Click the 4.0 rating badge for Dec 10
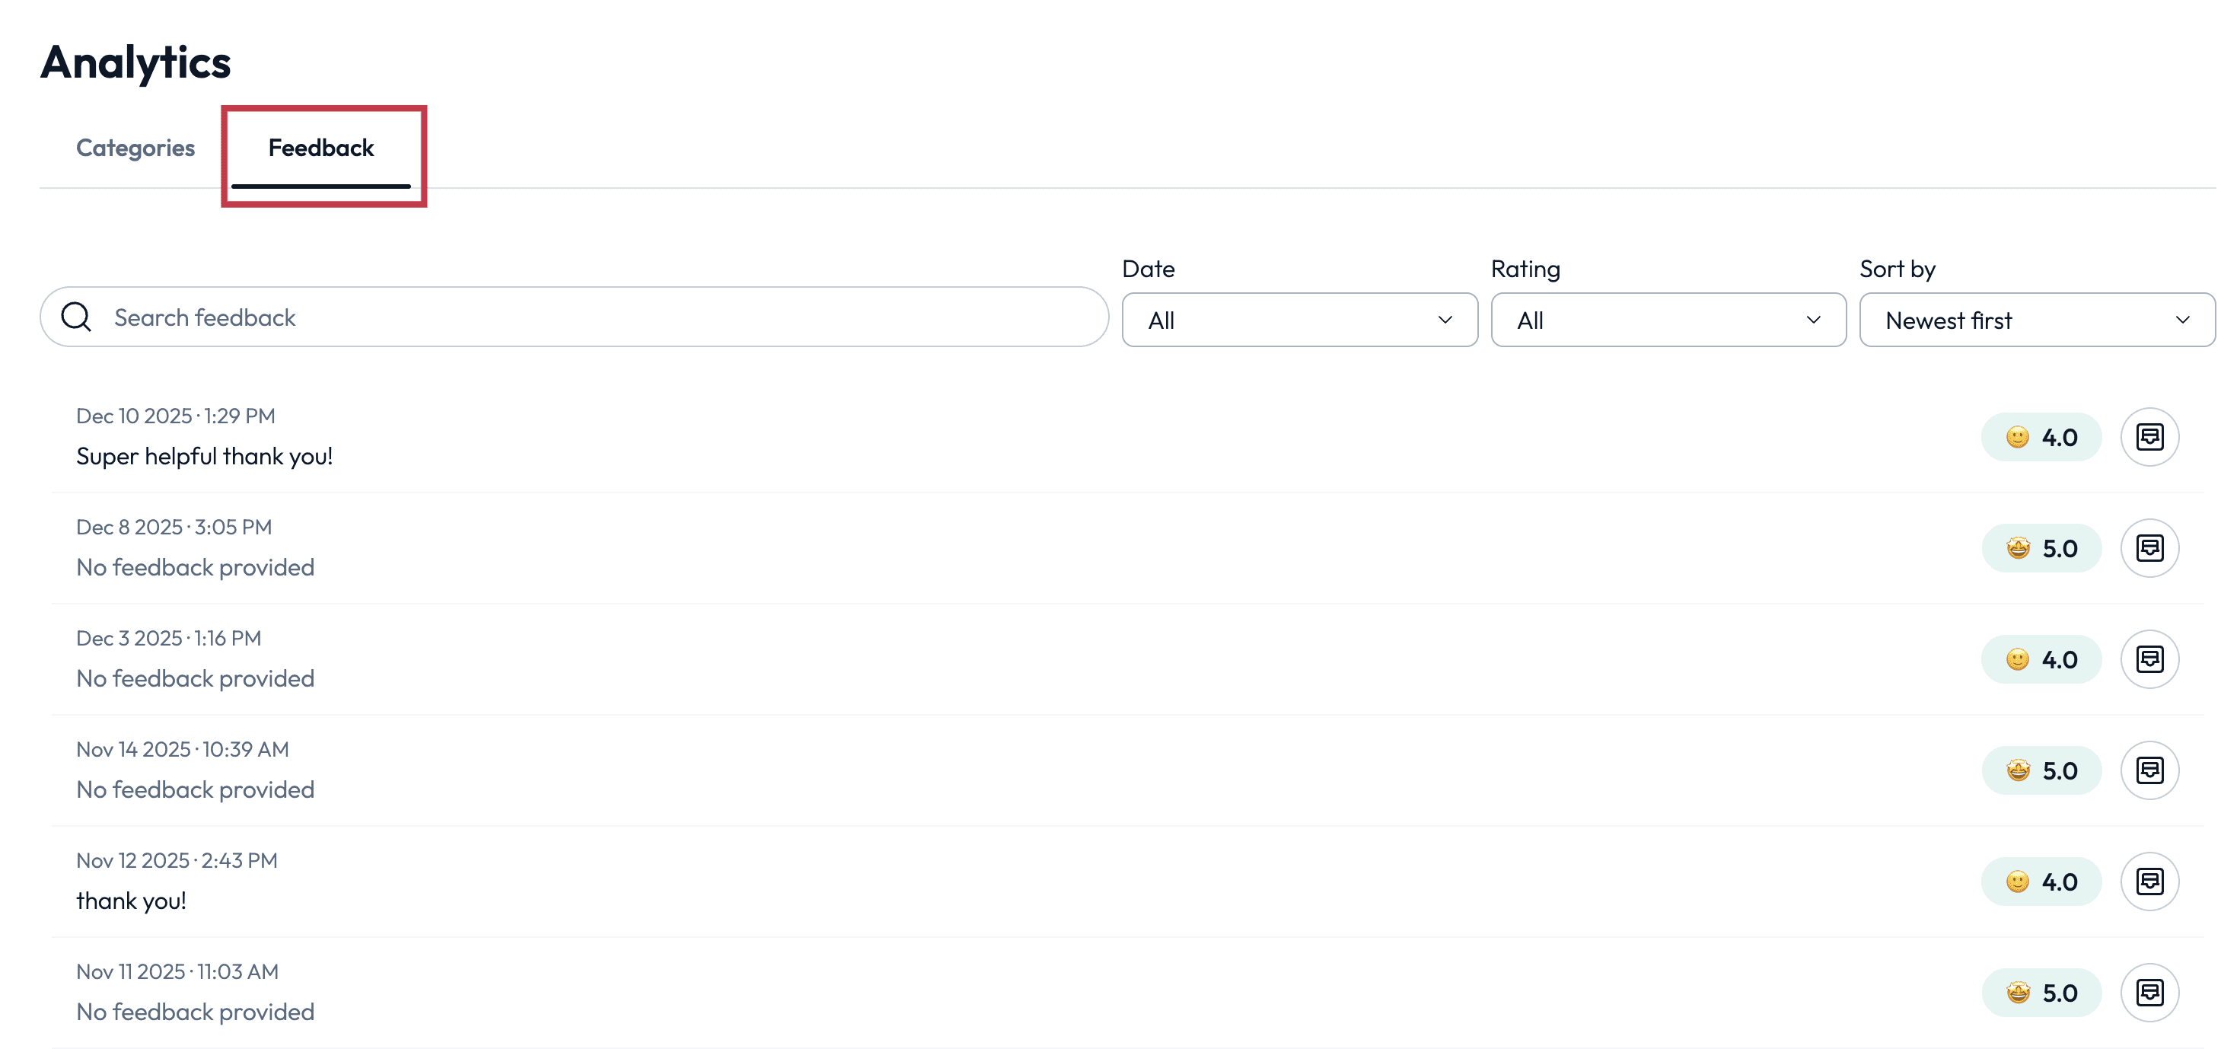The width and height of the screenshot is (2221, 1049). click(2041, 438)
